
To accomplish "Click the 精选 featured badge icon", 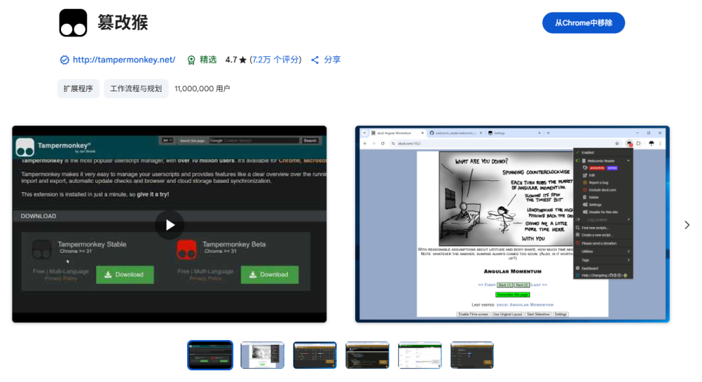I will (x=191, y=60).
